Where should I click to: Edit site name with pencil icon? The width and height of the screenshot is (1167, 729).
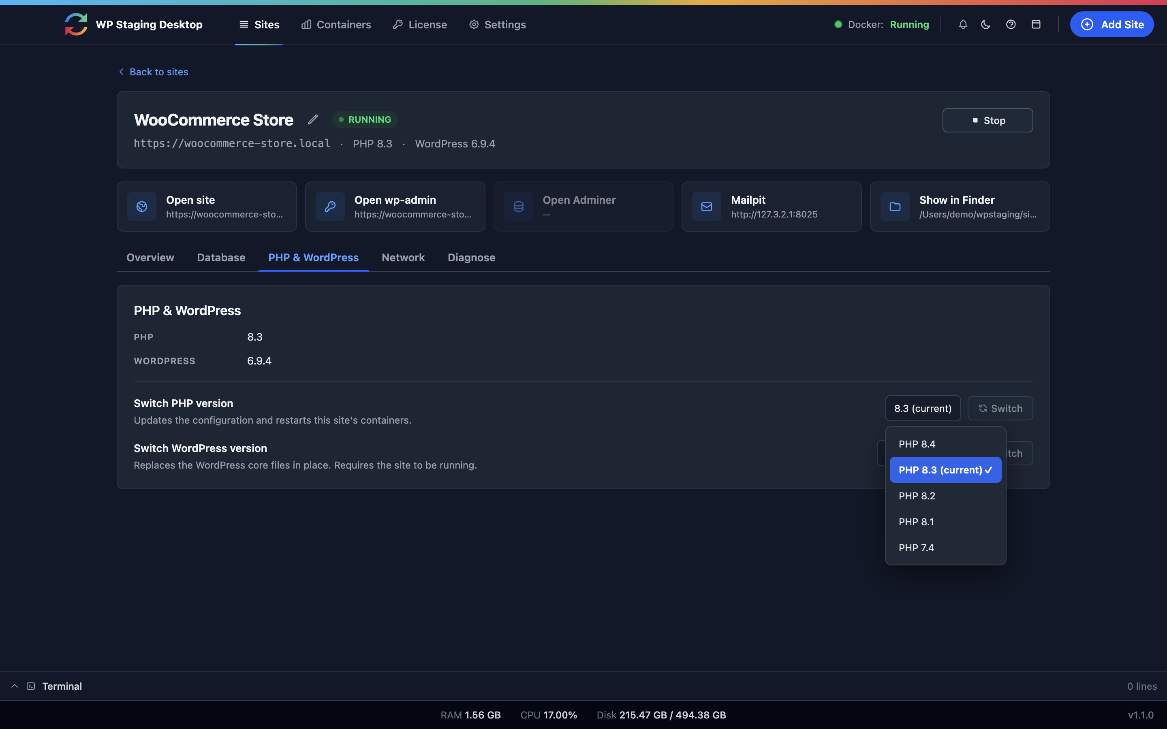pyautogui.click(x=313, y=119)
